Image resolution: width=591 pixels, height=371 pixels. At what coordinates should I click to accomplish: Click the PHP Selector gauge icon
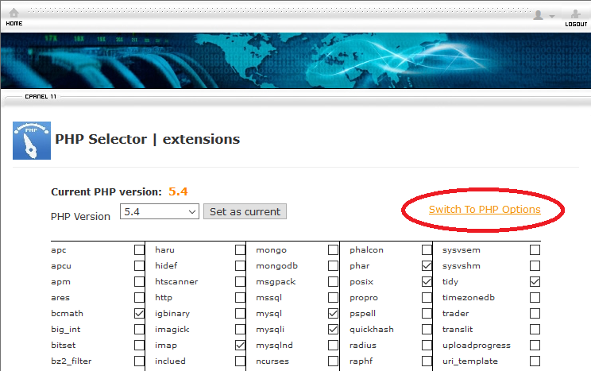pyautogui.click(x=32, y=141)
